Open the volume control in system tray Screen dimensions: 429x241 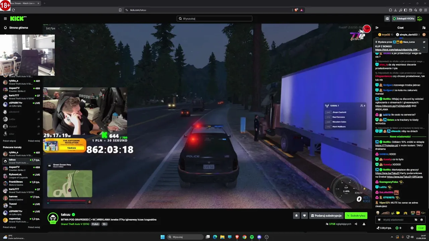tap(412, 237)
